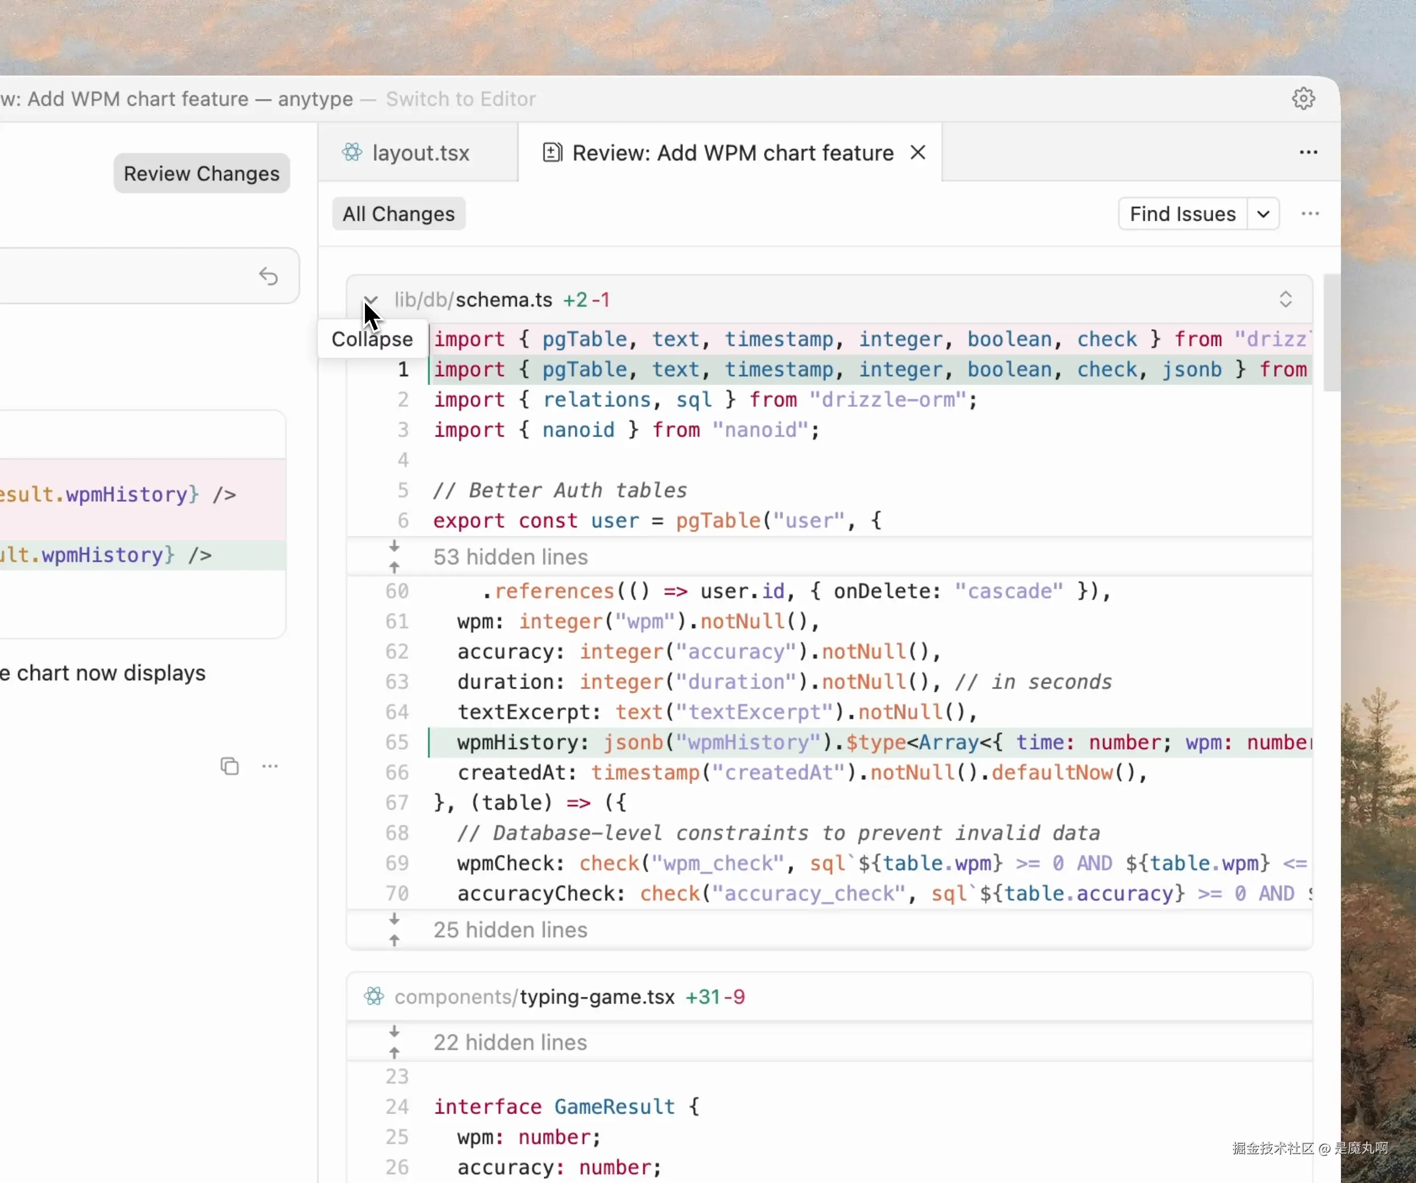The image size is (1416, 1183).
Task: Open ellipsis menu next to Find Issues
Action: coord(1310,214)
